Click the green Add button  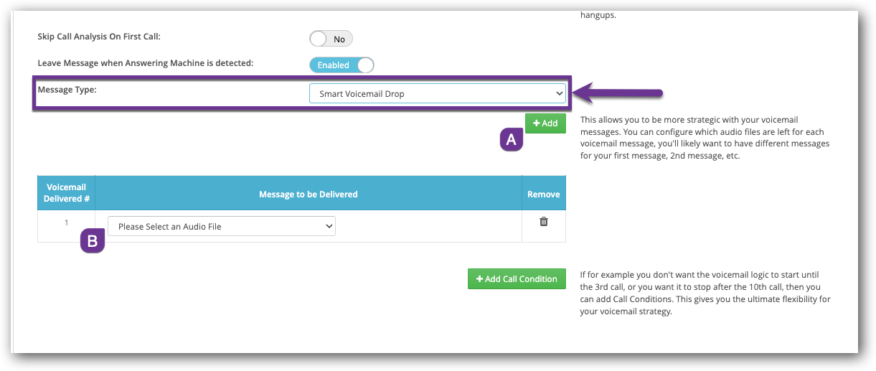[x=545, y=123]
